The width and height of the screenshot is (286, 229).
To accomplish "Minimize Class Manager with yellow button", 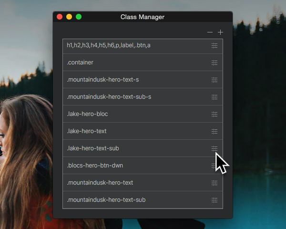I will pyautogui.click(x=69, y=17).
